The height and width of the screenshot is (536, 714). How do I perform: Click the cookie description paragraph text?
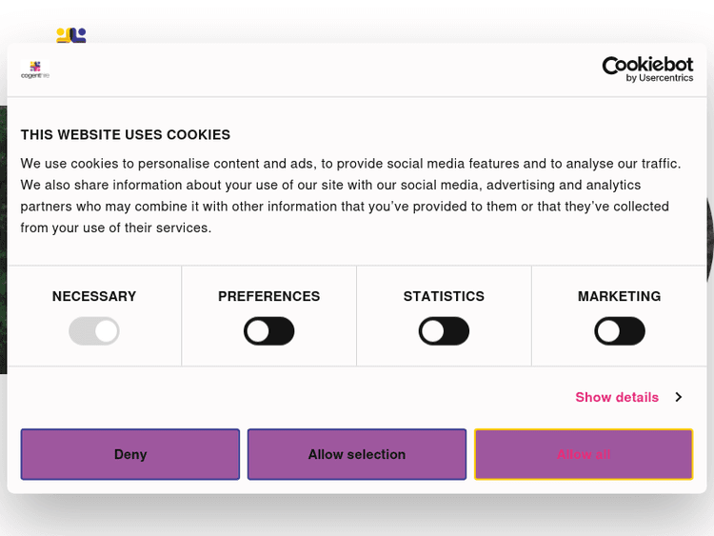[x=351, y=195]
